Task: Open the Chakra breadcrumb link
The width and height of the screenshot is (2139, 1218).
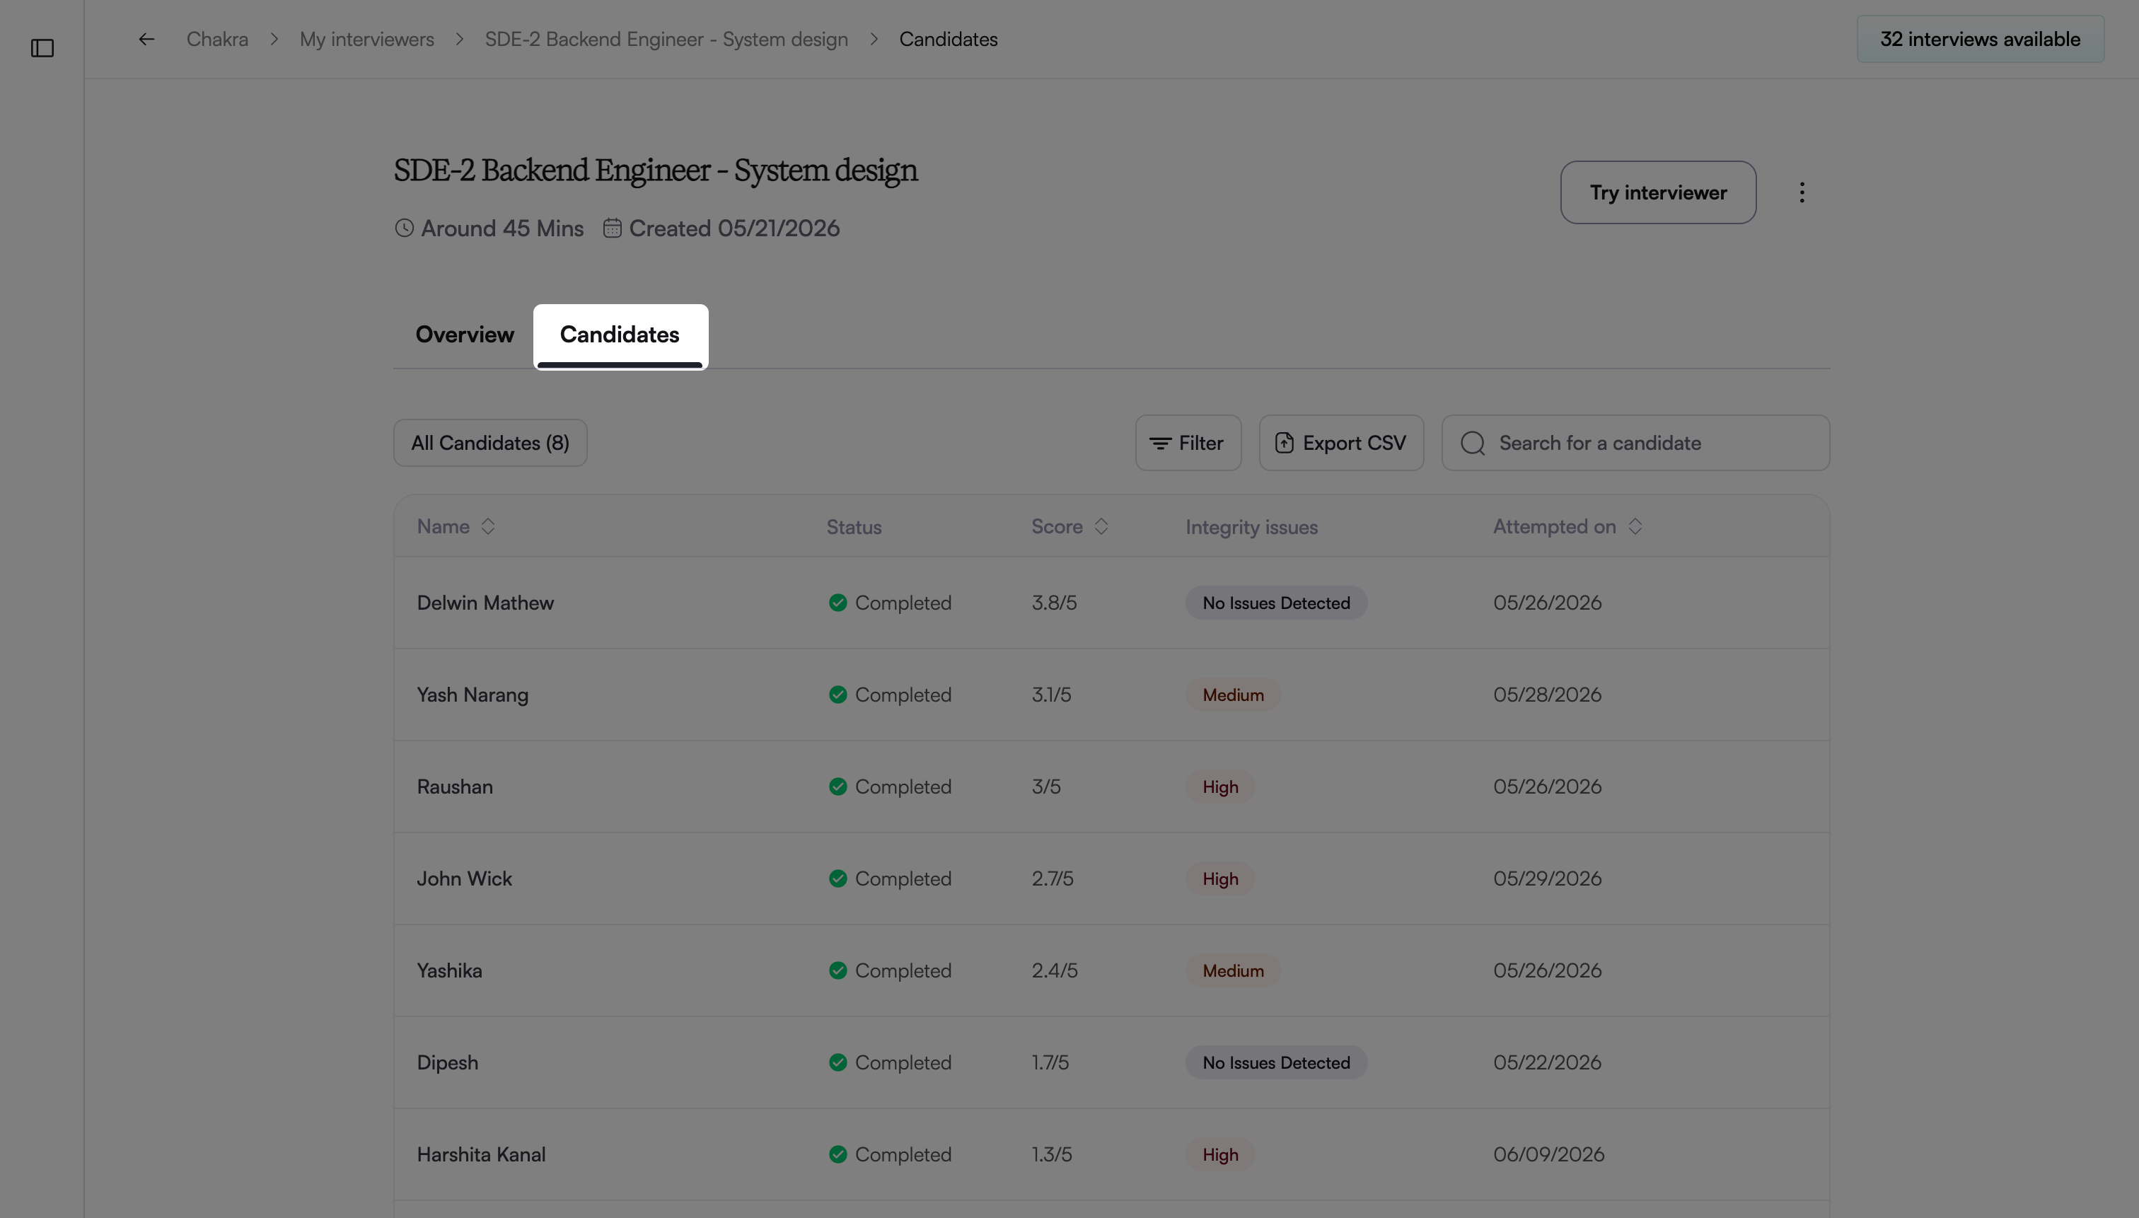Action: tap(217, 40)
